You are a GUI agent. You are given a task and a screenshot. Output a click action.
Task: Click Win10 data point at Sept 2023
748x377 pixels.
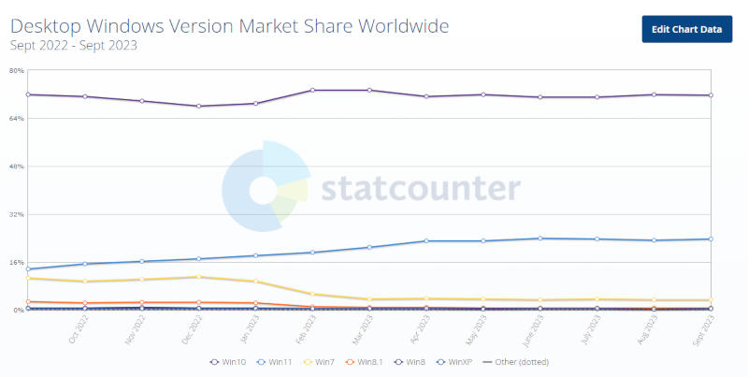coord(711,94)
